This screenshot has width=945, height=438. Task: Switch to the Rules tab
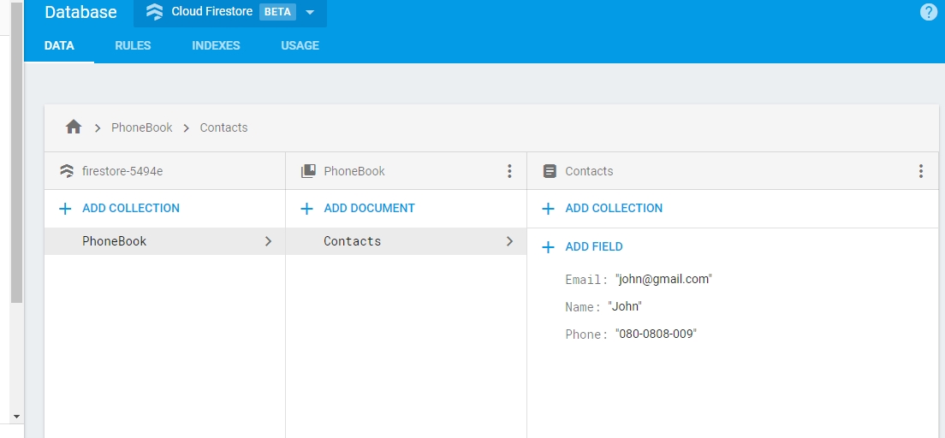[x=133, y=45]
